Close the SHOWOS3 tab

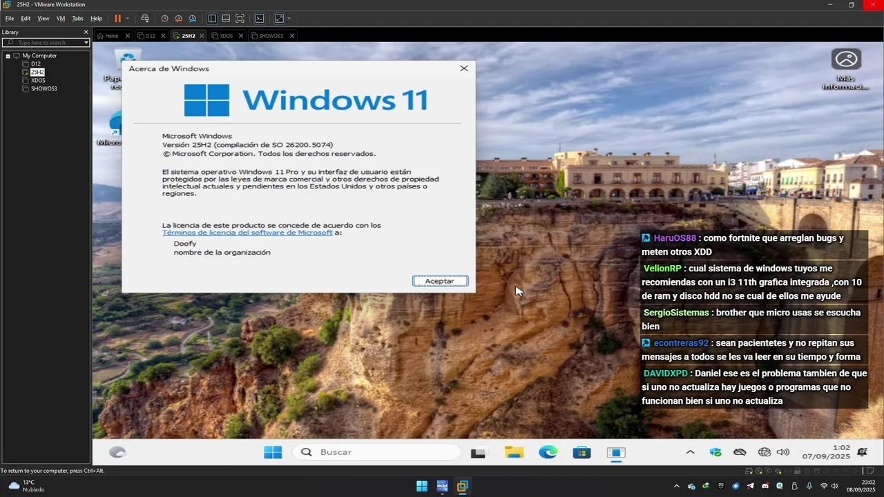291,36
